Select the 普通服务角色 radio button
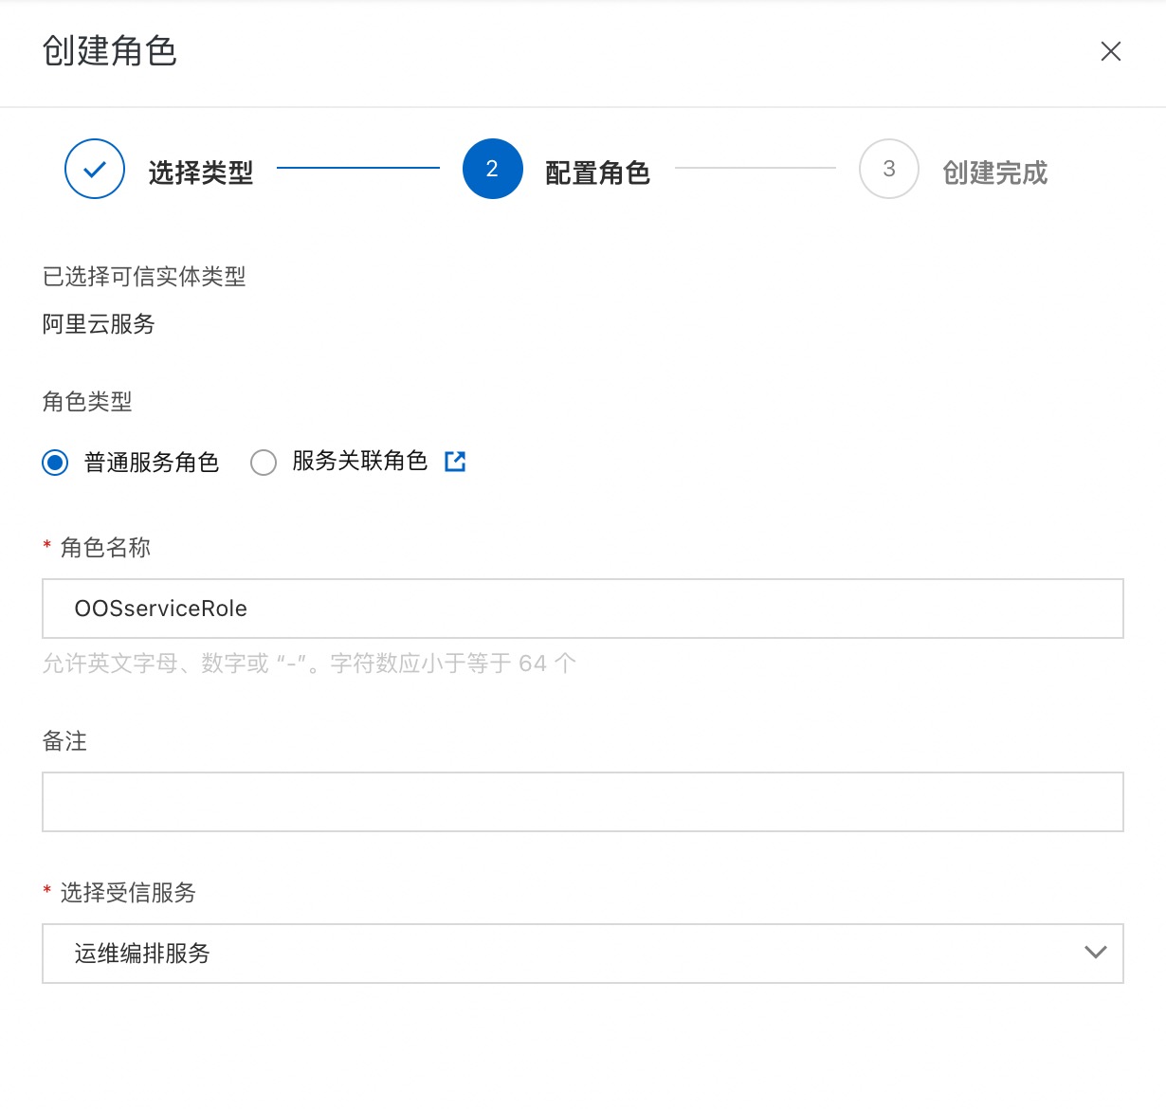Image resolution: width=1166 pixels, height=1109 pixels. coord(55,463)
